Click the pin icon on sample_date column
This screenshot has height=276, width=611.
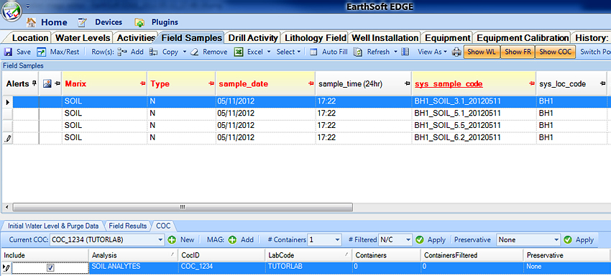click(x=311, y=84)
